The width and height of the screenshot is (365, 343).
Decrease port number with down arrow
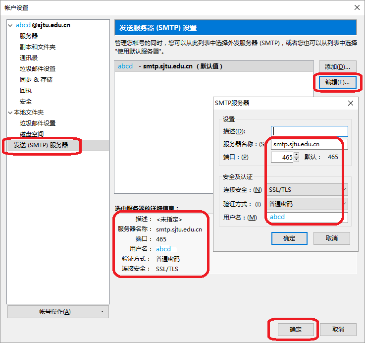[296, 160]
